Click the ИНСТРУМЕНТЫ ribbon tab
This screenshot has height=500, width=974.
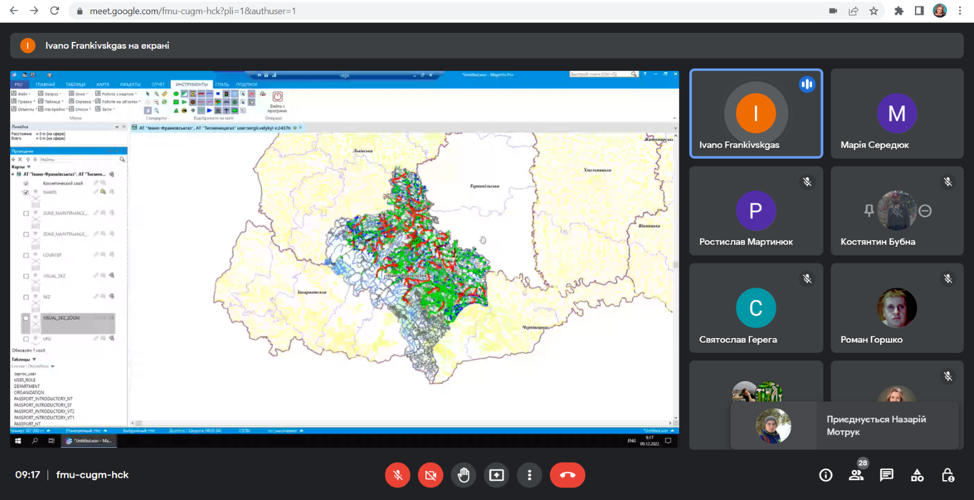tap(191, 84)
